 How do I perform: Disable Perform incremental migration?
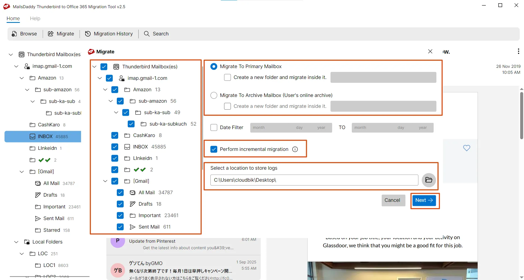[x=214, y=149]
